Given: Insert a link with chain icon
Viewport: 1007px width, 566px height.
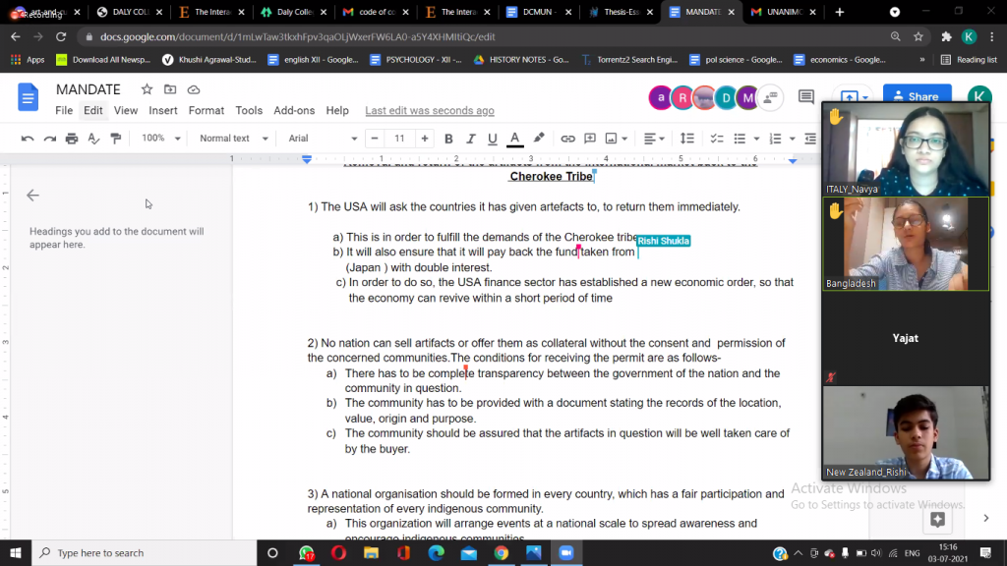Looking at the screenshot, I should pyautogui.click(x=567, y=138).
